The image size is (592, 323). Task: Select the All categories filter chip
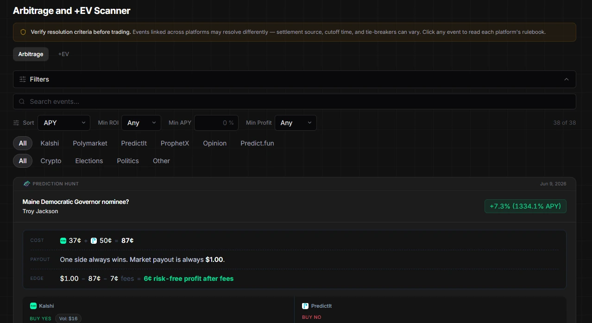click(x=23, y=161)
